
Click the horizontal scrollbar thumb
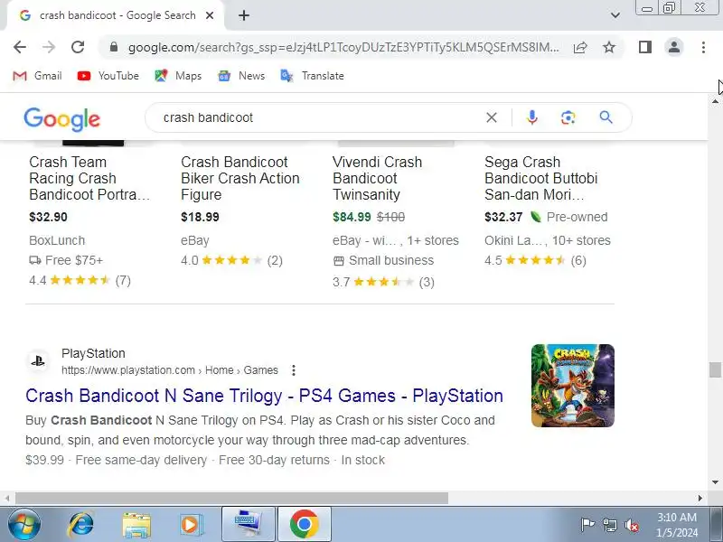tap(231, 499)
